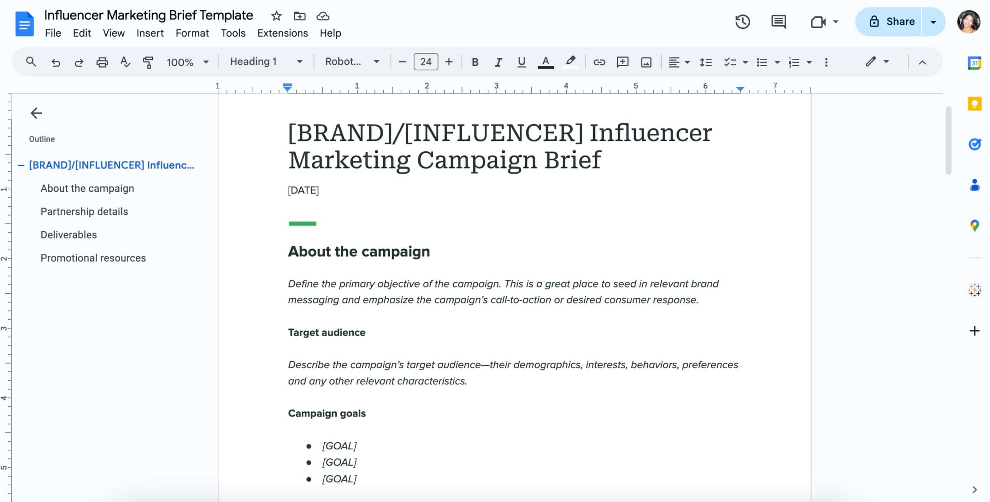Toggle bold formatting
The width and height of the screenshot is (990, 502).
pyautogui.click(x=475, y=62)
